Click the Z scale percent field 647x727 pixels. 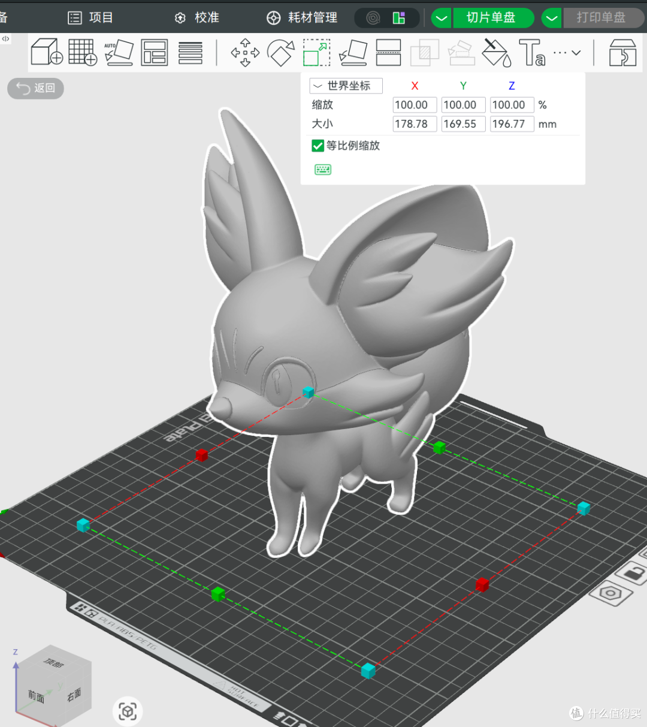click(512, 105)
